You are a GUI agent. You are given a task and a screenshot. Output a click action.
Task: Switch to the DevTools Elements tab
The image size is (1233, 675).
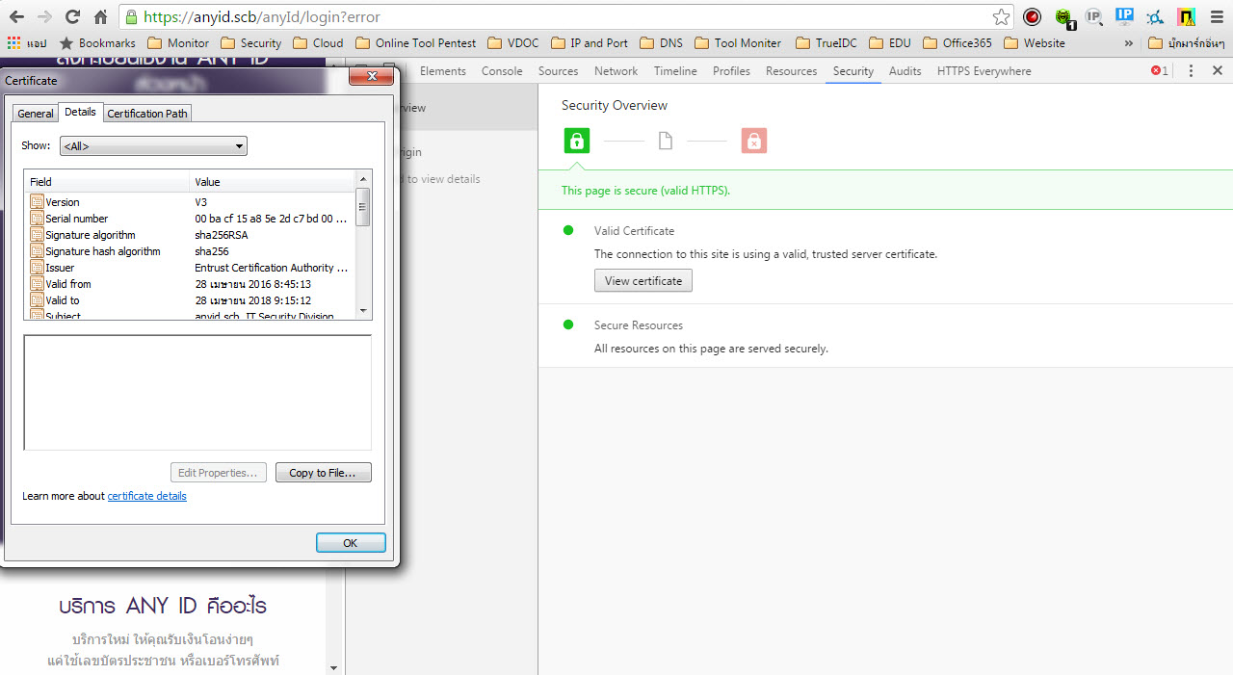pos(443,71)
